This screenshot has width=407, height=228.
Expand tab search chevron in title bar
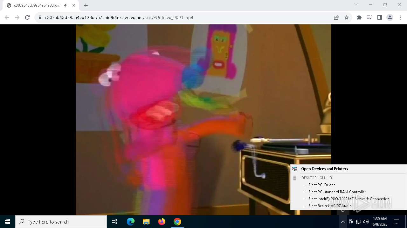point(356,4)
